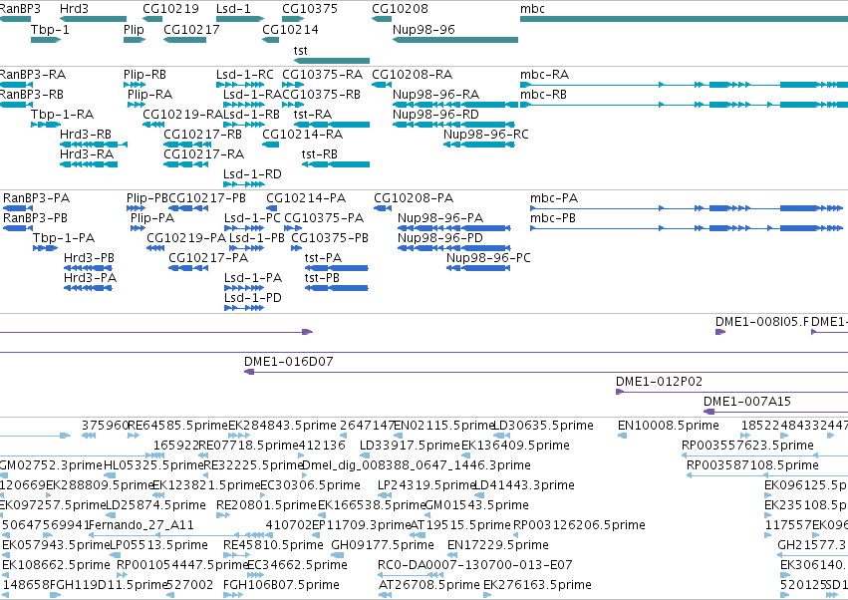This screenshot has width=848, height=600.
Task: Click the tst-RB transcript label
Action: [x=320, y=154]
